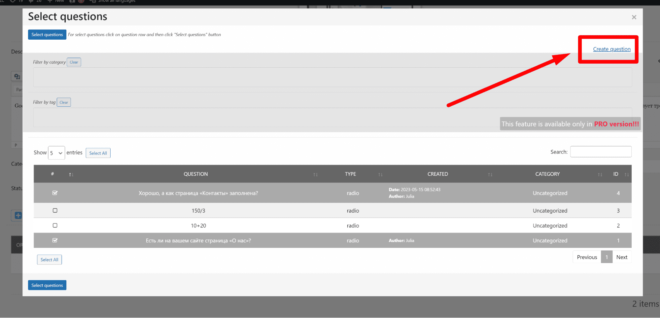This screenshot has height=318, width=660.
Task: Go to the Next page
Action: pos(621,257)
